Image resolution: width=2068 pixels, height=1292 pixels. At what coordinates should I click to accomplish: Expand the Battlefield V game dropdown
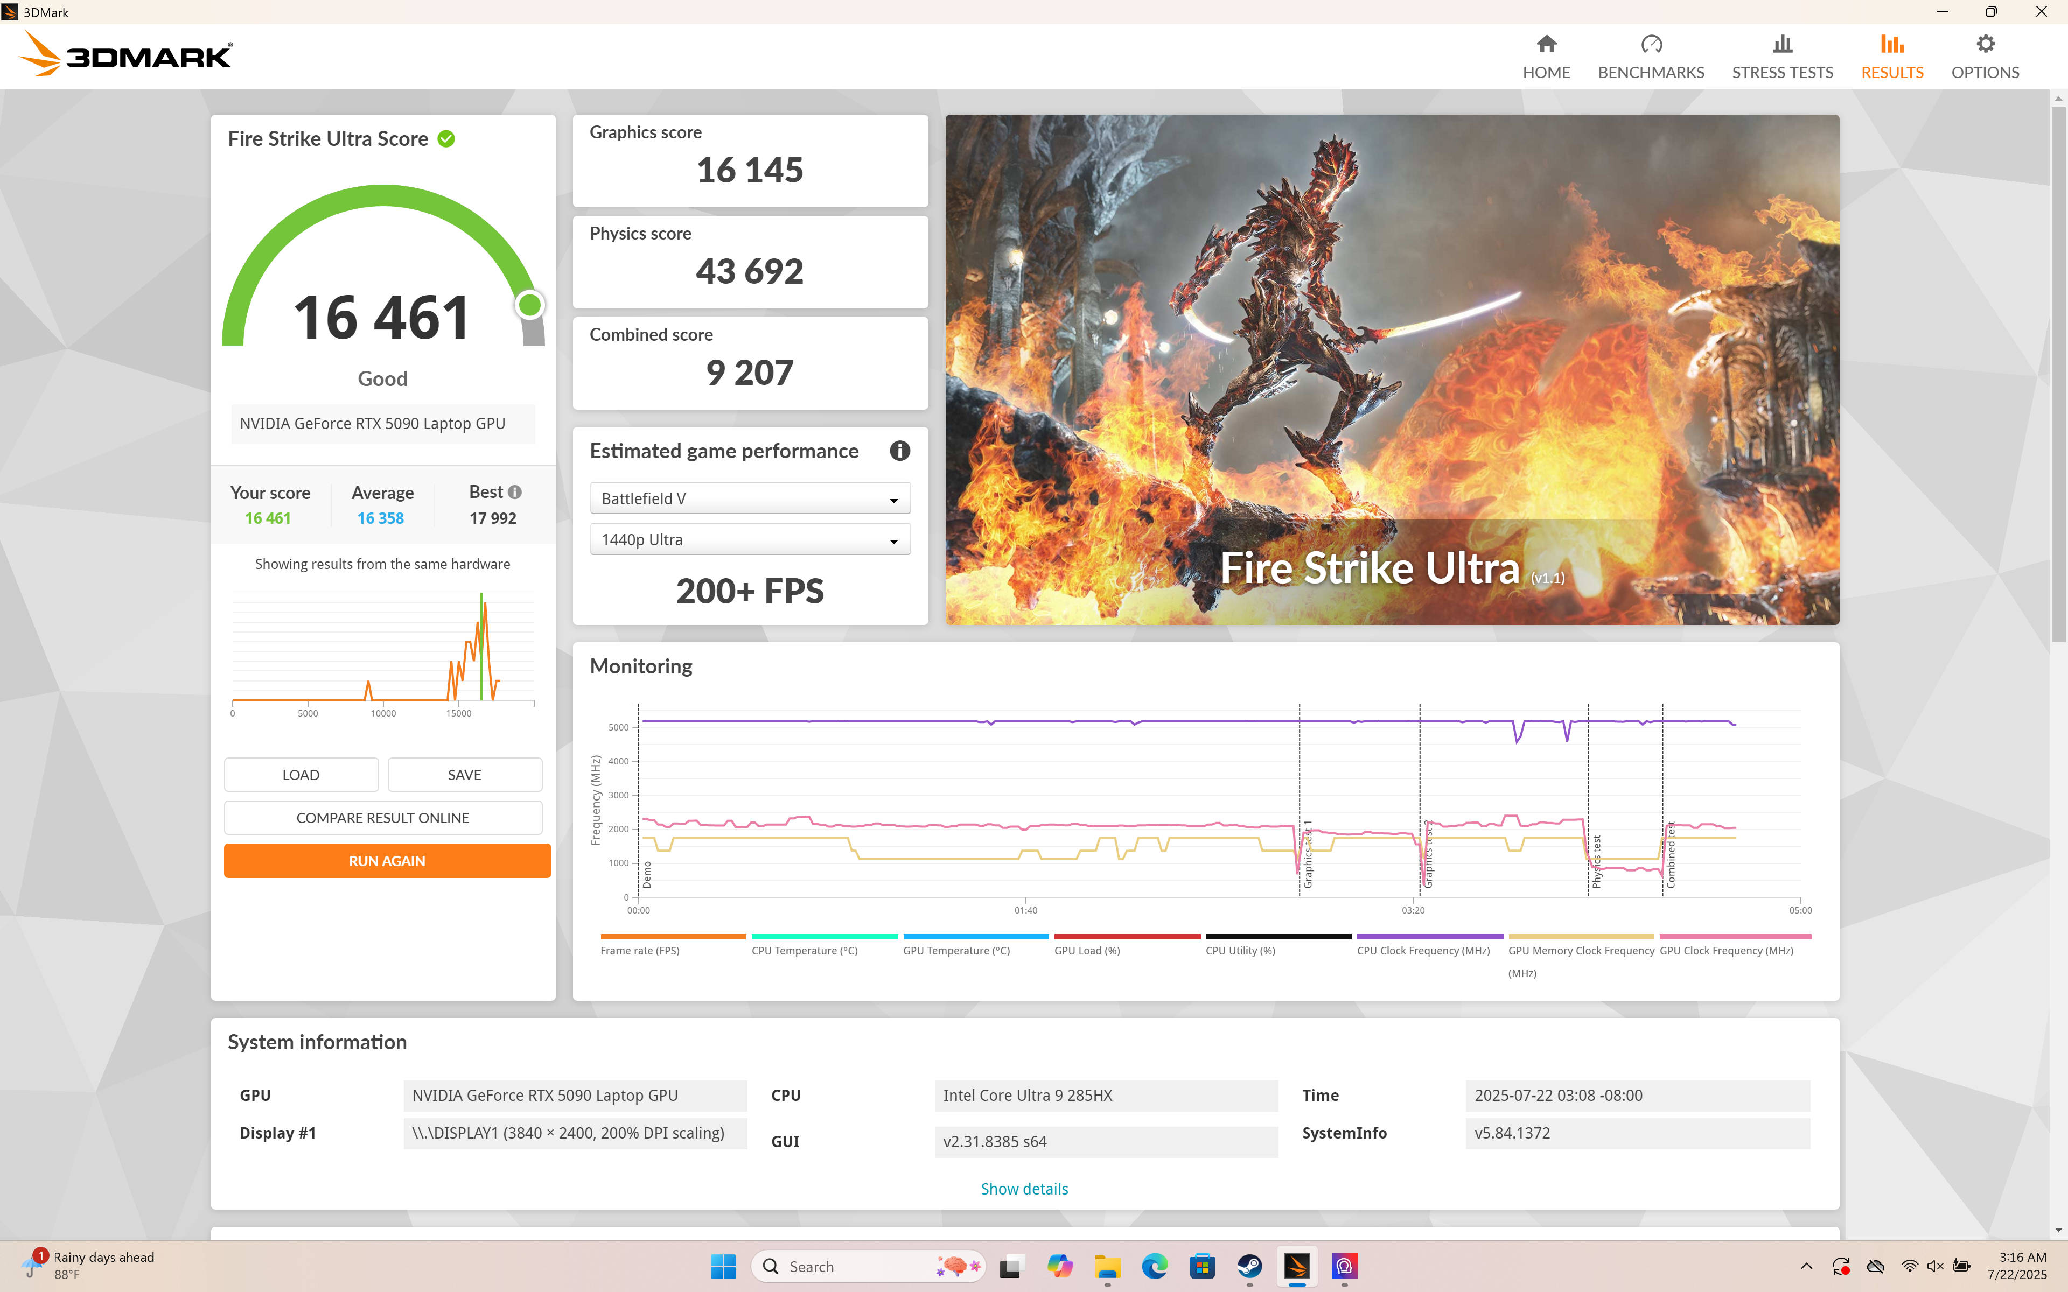pyautogui.click(x=750, y=498)
